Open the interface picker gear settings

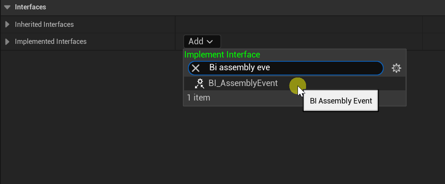pos(396,68)
